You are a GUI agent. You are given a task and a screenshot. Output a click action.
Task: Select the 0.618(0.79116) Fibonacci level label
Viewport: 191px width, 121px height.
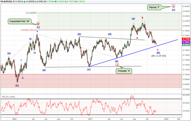click(x=29, y=30)
